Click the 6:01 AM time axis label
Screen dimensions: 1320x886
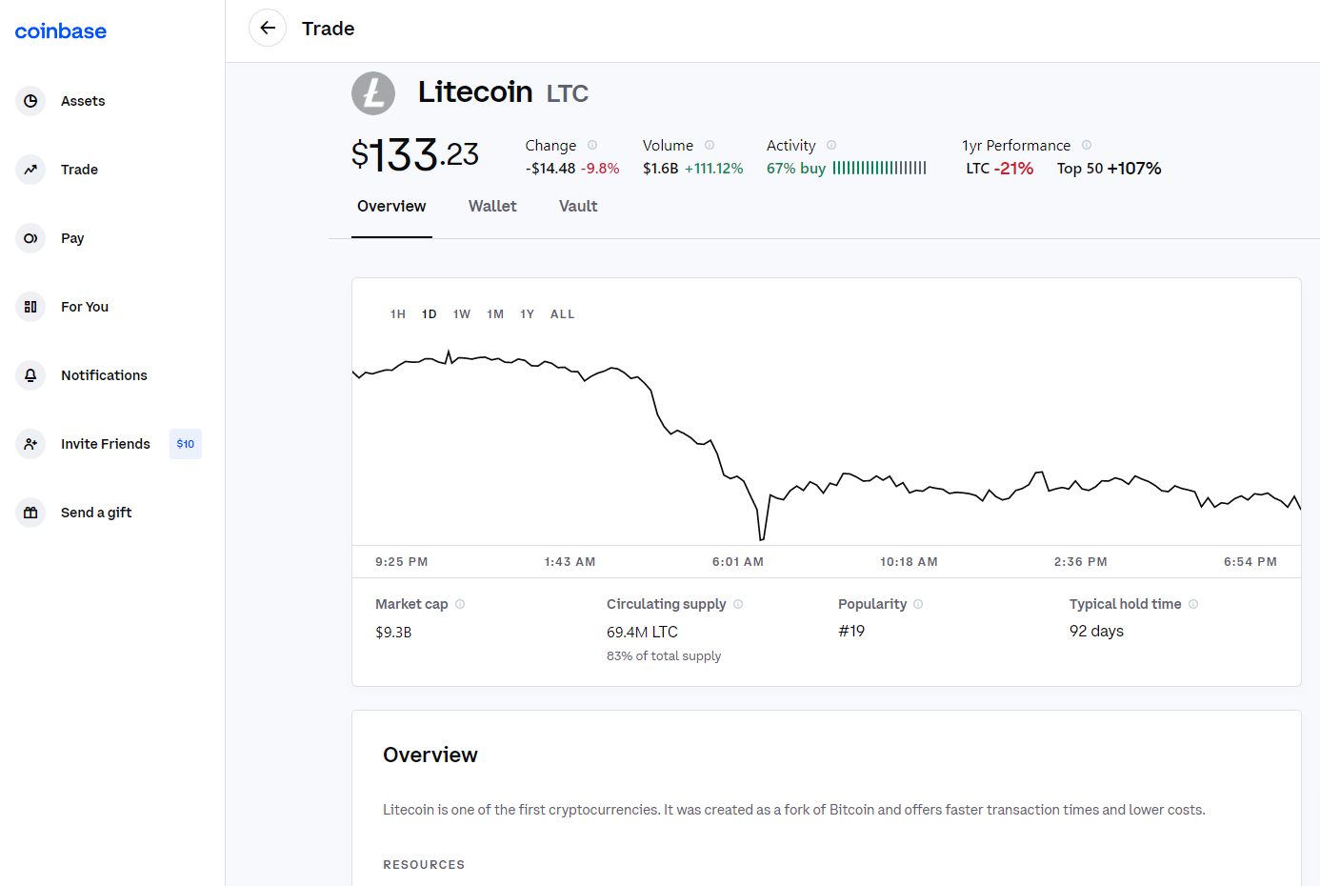(738, 562)
